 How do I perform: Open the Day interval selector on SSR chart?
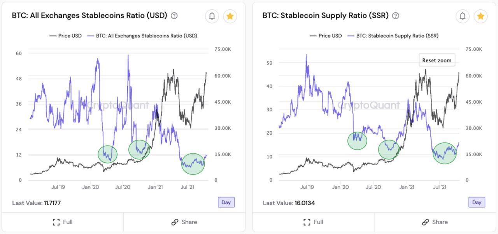(477, 202)
